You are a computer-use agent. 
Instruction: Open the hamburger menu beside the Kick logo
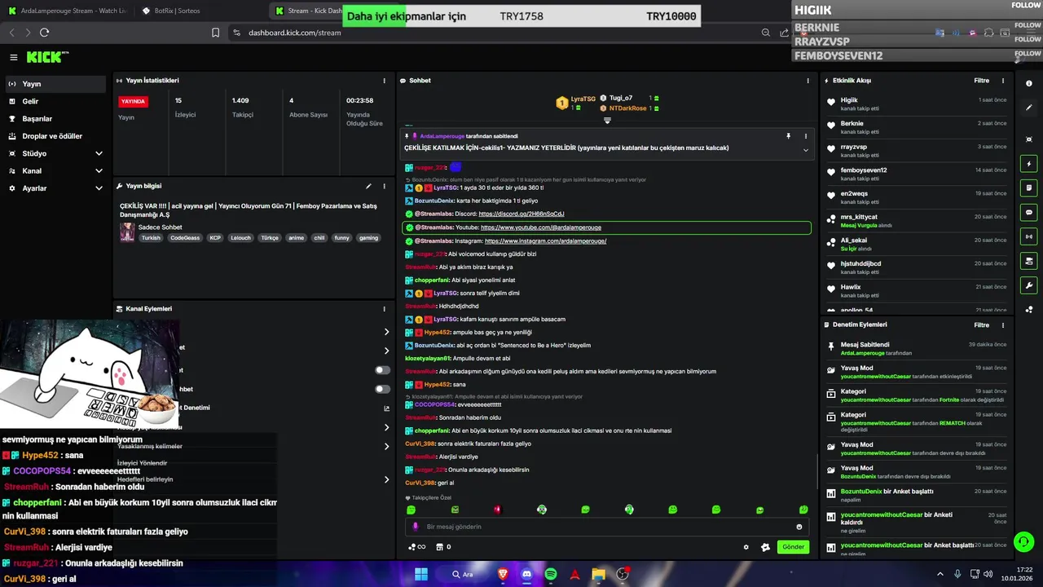(x=14, y=57)
